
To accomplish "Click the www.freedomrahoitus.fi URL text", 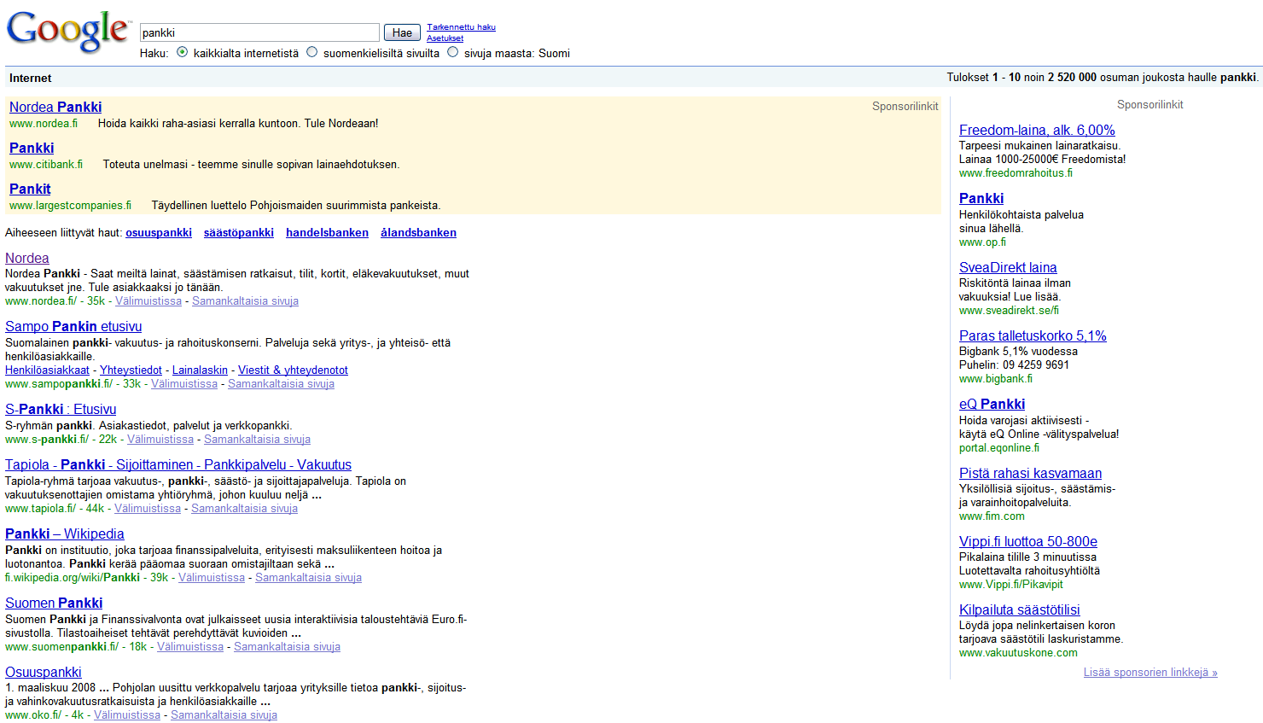I will click(x=1016, y=173).
